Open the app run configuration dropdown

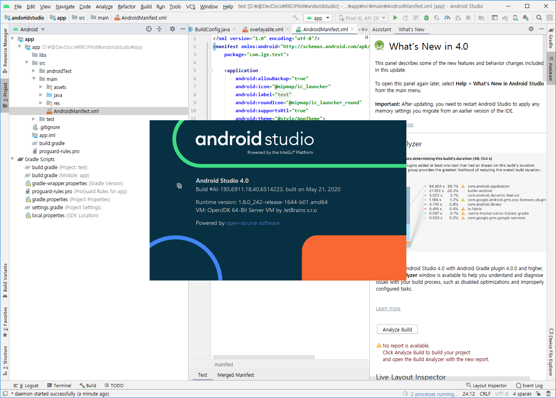click(x=318, y=18)
